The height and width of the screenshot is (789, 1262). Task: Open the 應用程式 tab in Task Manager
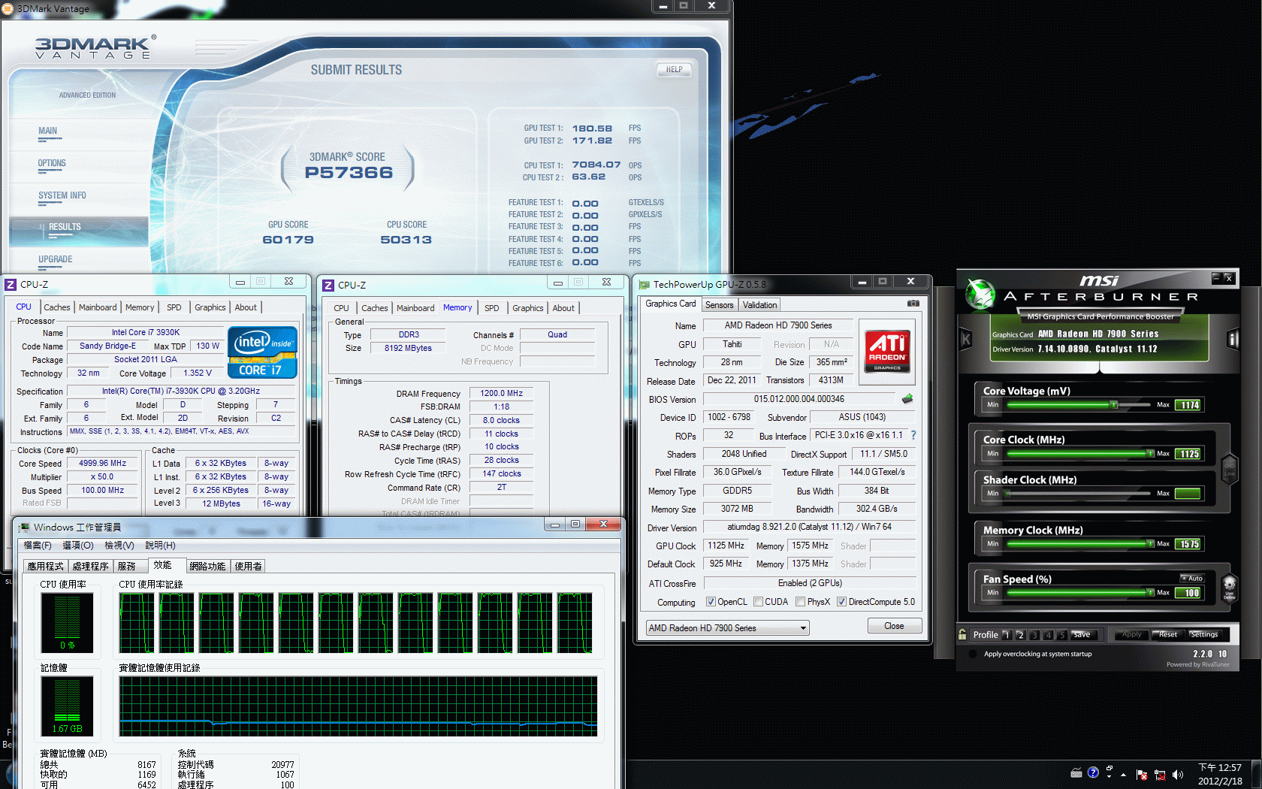point(46,567)
